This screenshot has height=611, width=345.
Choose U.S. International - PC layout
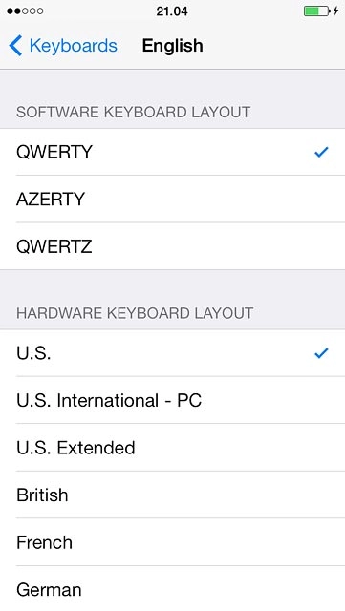(172, 400)
